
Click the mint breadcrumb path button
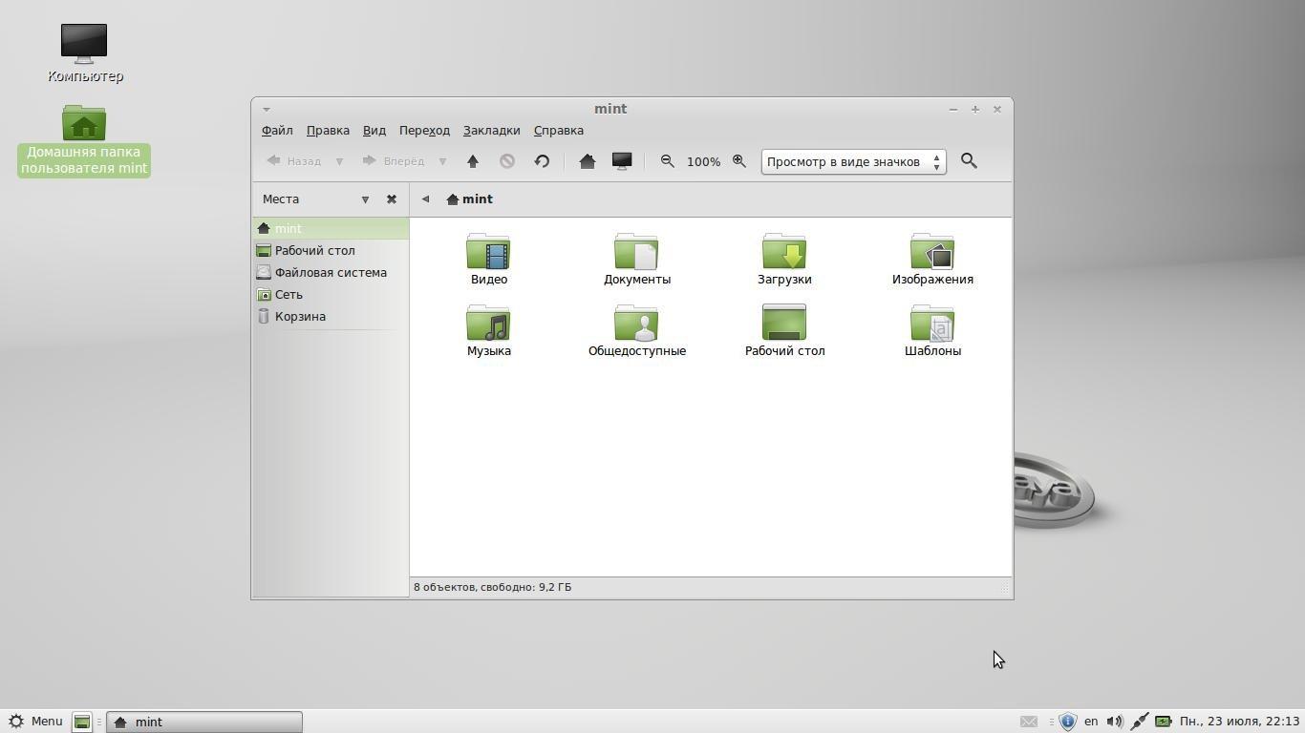click(x=469, y=199)
